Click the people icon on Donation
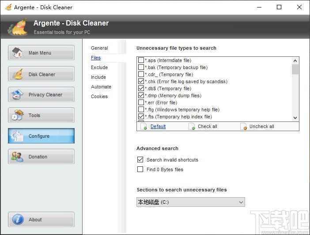The height and width of the screenshot is (235, 310). 17,157
